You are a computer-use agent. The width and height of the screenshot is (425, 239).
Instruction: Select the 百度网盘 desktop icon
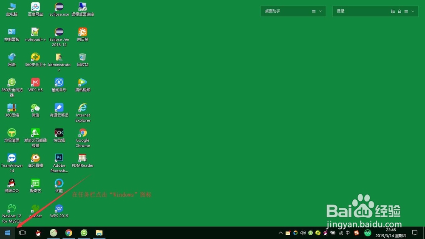coord(36,9)
